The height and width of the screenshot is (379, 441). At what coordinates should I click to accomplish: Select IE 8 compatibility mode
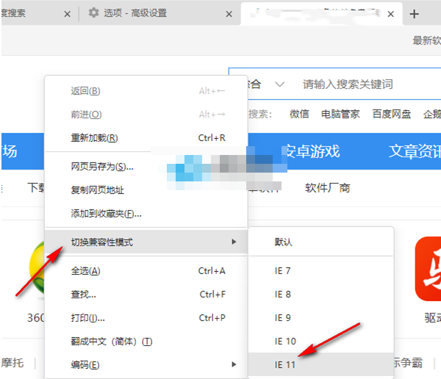pos(321,295)
